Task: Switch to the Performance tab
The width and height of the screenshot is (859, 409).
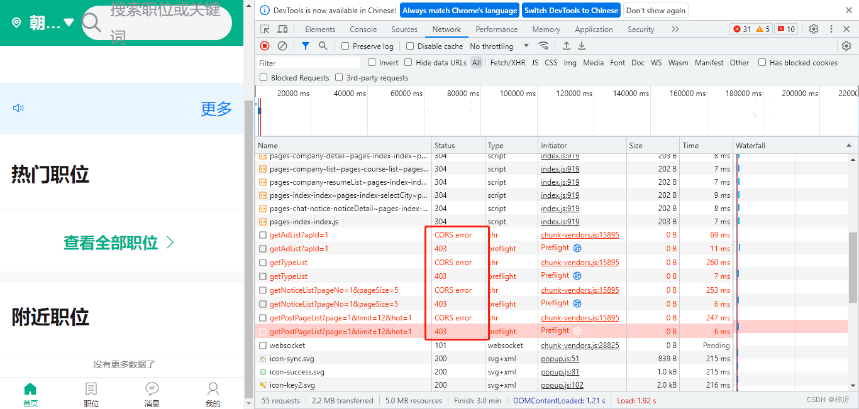Action: tap(497, 29)
